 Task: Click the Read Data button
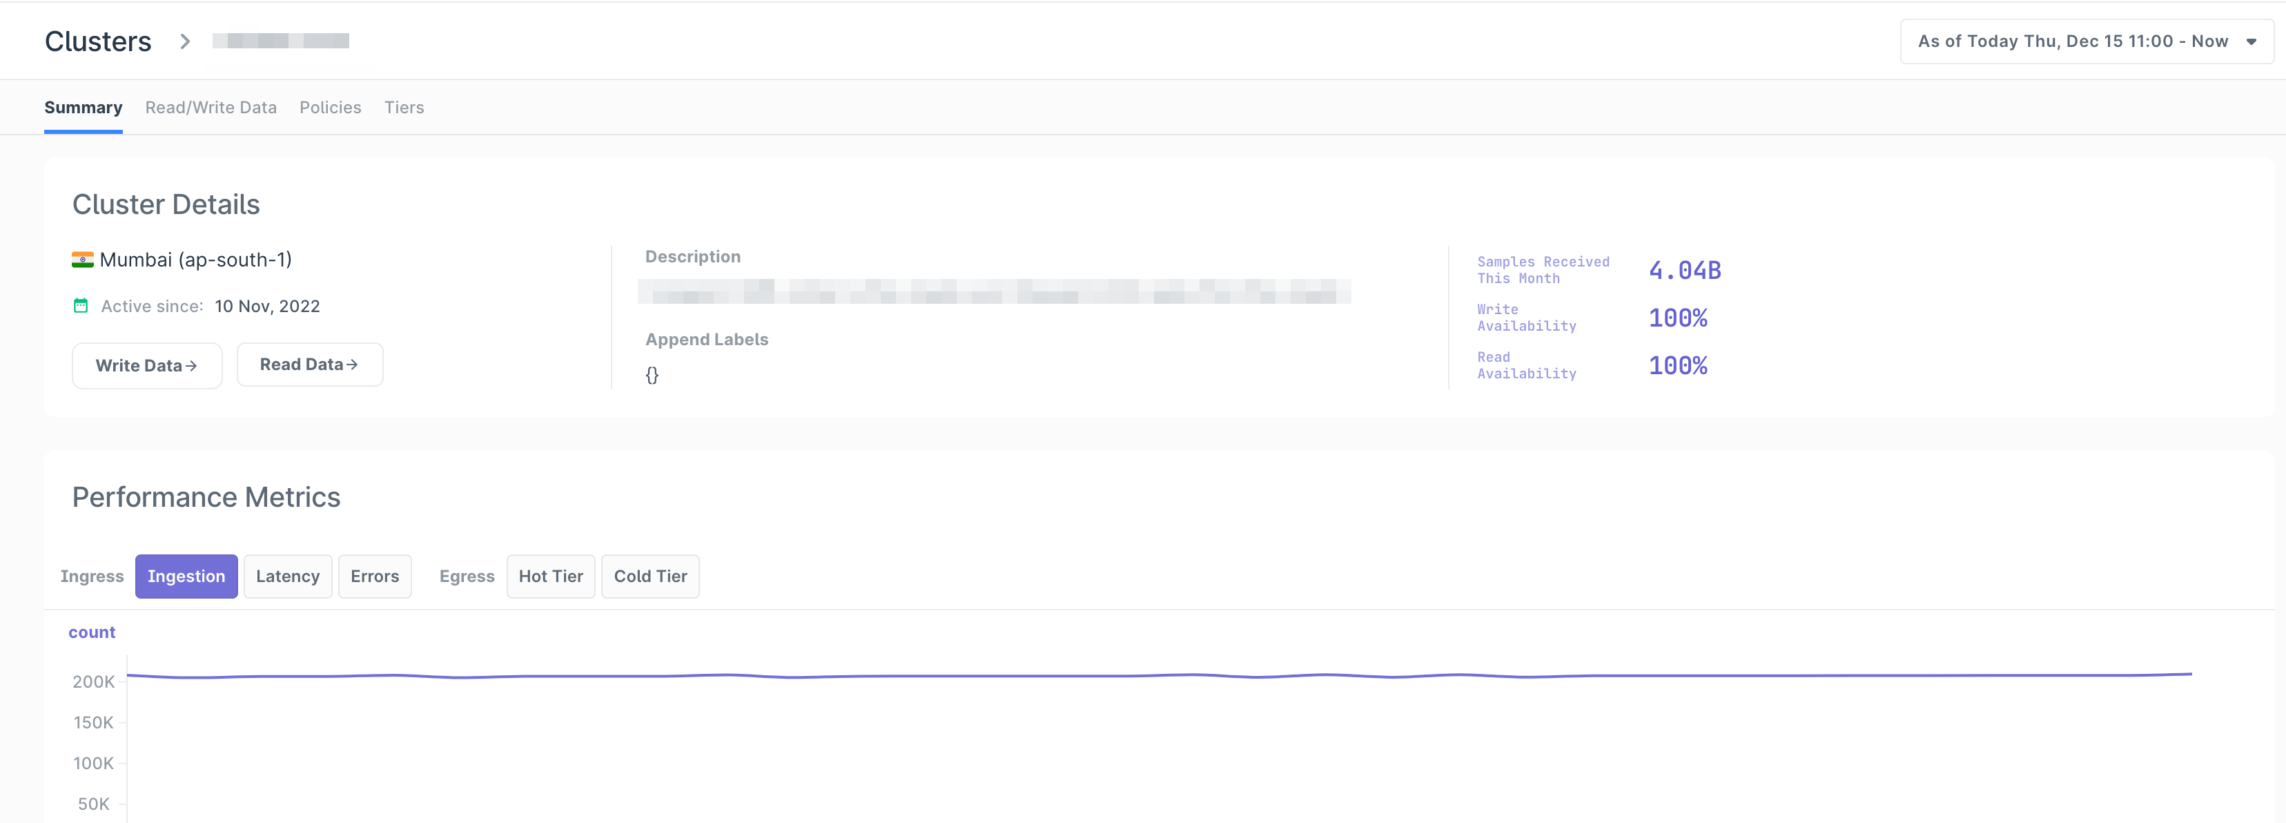(x=309, y=364)
